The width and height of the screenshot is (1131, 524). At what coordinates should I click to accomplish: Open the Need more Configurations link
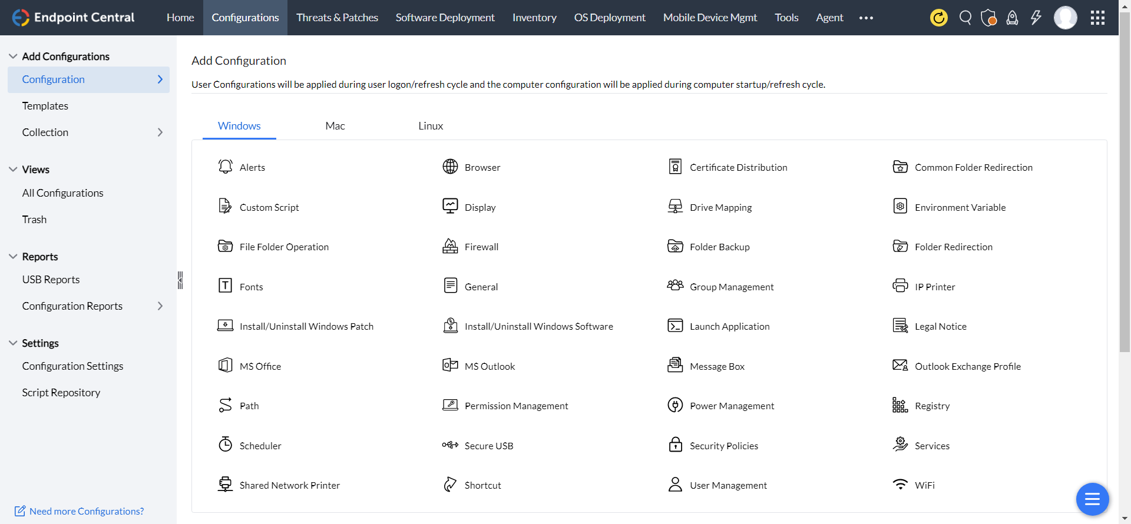tap(80, 511)
